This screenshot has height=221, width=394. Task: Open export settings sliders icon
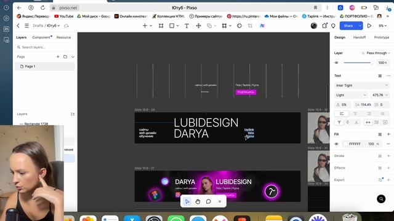(x=380, y=180)
